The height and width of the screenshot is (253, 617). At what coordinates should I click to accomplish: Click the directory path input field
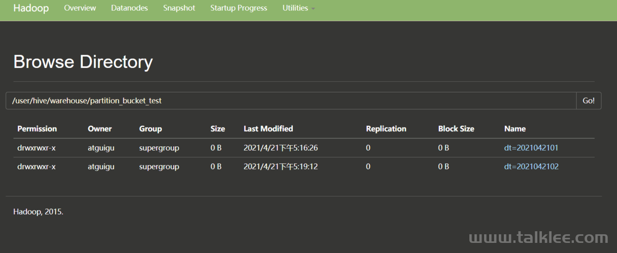(291, 101)
